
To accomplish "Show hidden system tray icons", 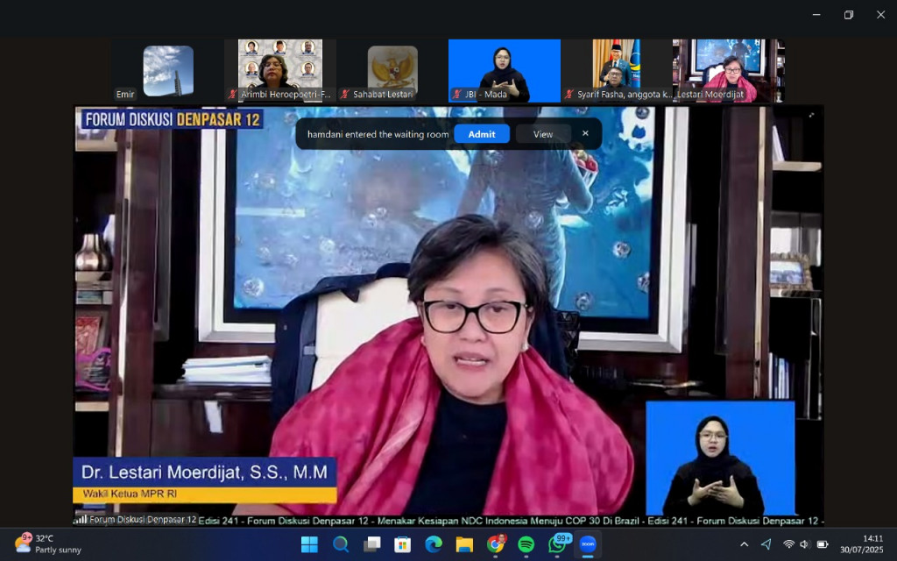I will pyautogui.click(x=745, y=544).
